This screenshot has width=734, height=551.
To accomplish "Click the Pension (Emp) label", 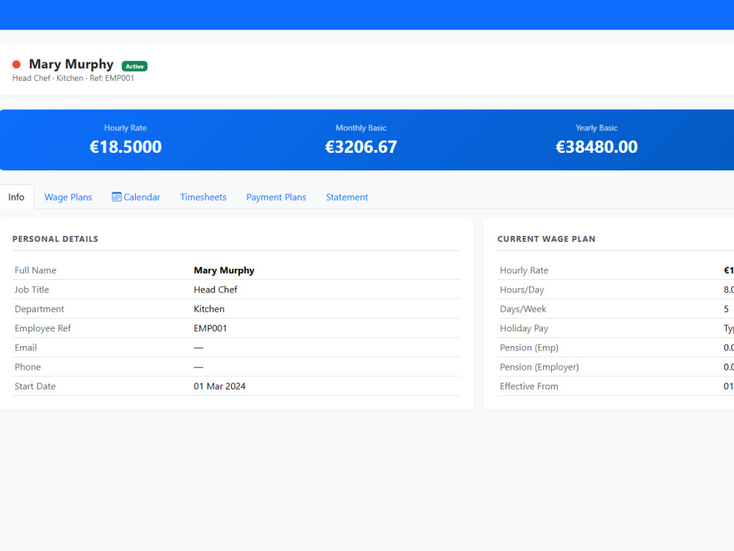I will pyautogui.click(x=529, y=347).
